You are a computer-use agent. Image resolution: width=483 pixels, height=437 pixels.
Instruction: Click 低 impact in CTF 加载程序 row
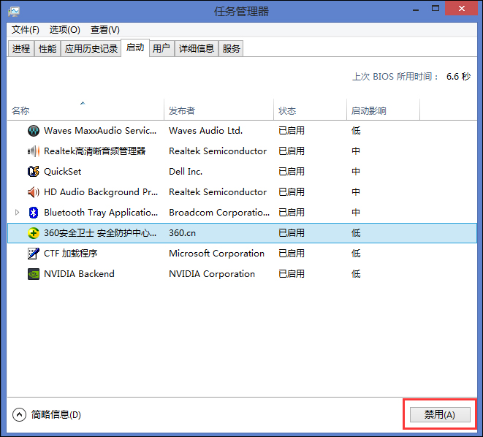[356, 254]
